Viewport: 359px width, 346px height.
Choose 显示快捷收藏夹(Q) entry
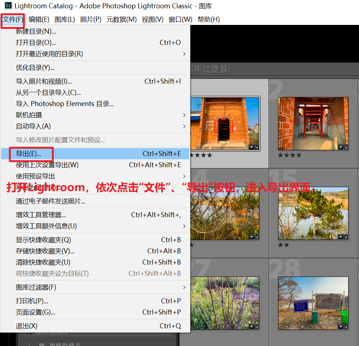[95, 240]
